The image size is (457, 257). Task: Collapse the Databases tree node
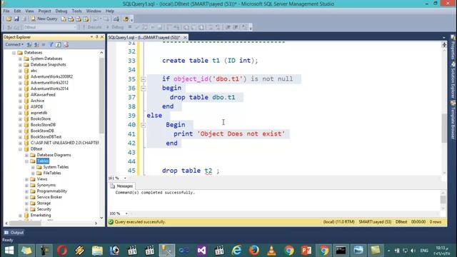click(x=14, y=53)
